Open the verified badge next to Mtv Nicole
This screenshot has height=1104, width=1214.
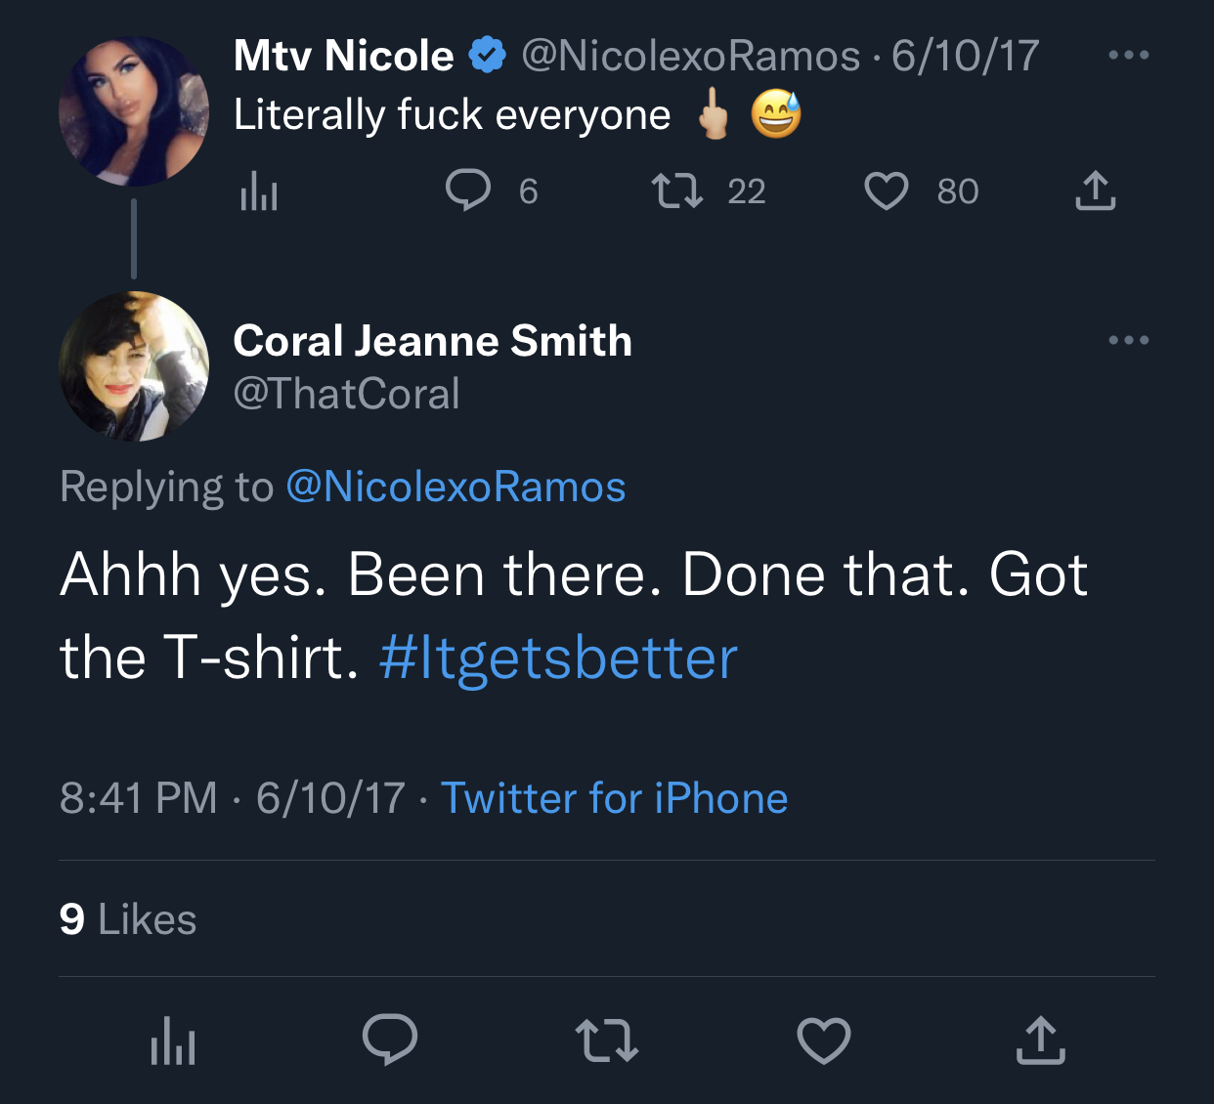(488, 56)
